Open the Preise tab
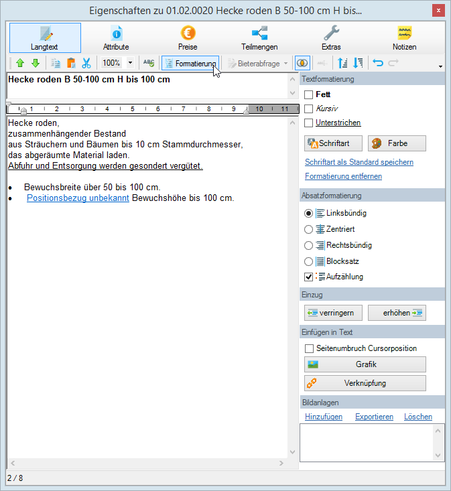 pyautogui.click(x=188, y=38)
